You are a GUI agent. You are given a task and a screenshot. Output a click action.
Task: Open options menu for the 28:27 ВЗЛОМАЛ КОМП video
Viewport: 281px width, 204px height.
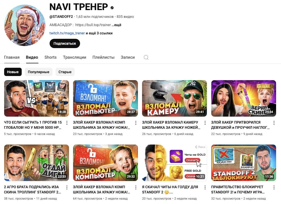[136, 123]
